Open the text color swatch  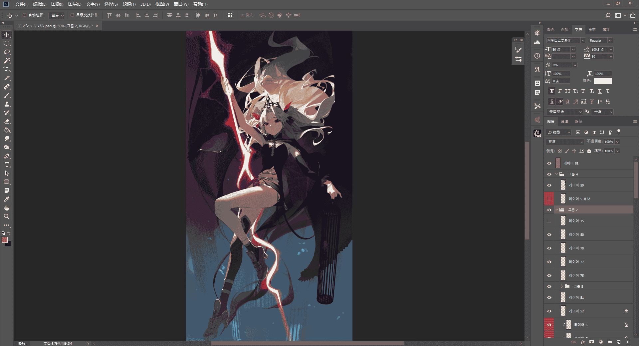coord(603,81)
